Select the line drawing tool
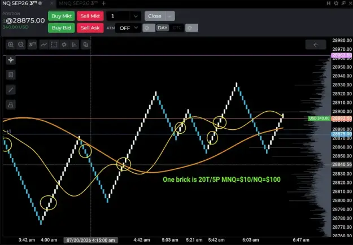This screenshot has width=353, height=245. [11, 90]
